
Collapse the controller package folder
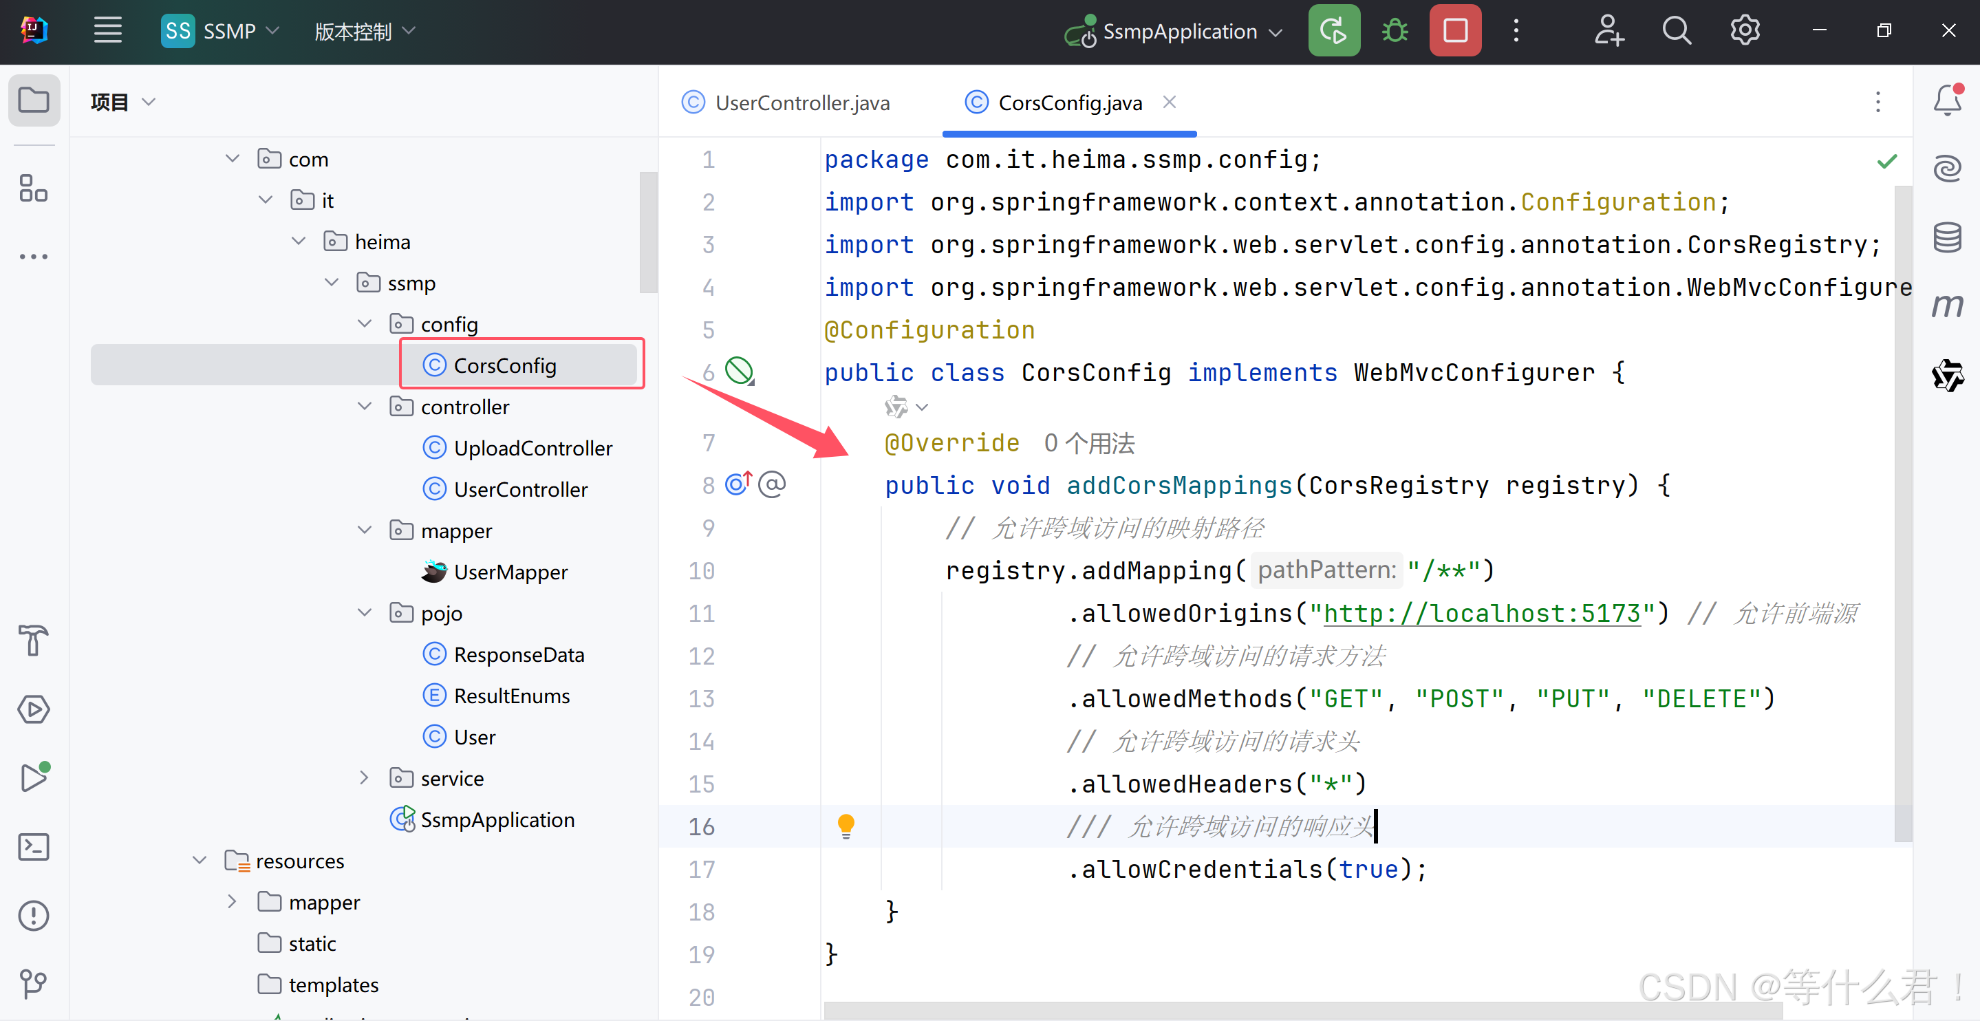click(365, 407)
